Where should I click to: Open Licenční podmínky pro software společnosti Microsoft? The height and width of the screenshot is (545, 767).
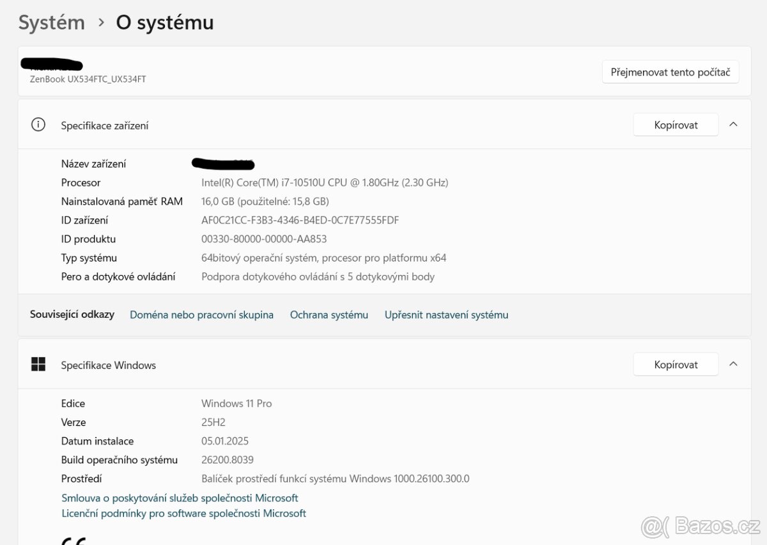pos(183,513)
